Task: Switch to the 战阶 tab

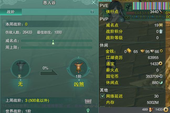Action: point(11,12)
